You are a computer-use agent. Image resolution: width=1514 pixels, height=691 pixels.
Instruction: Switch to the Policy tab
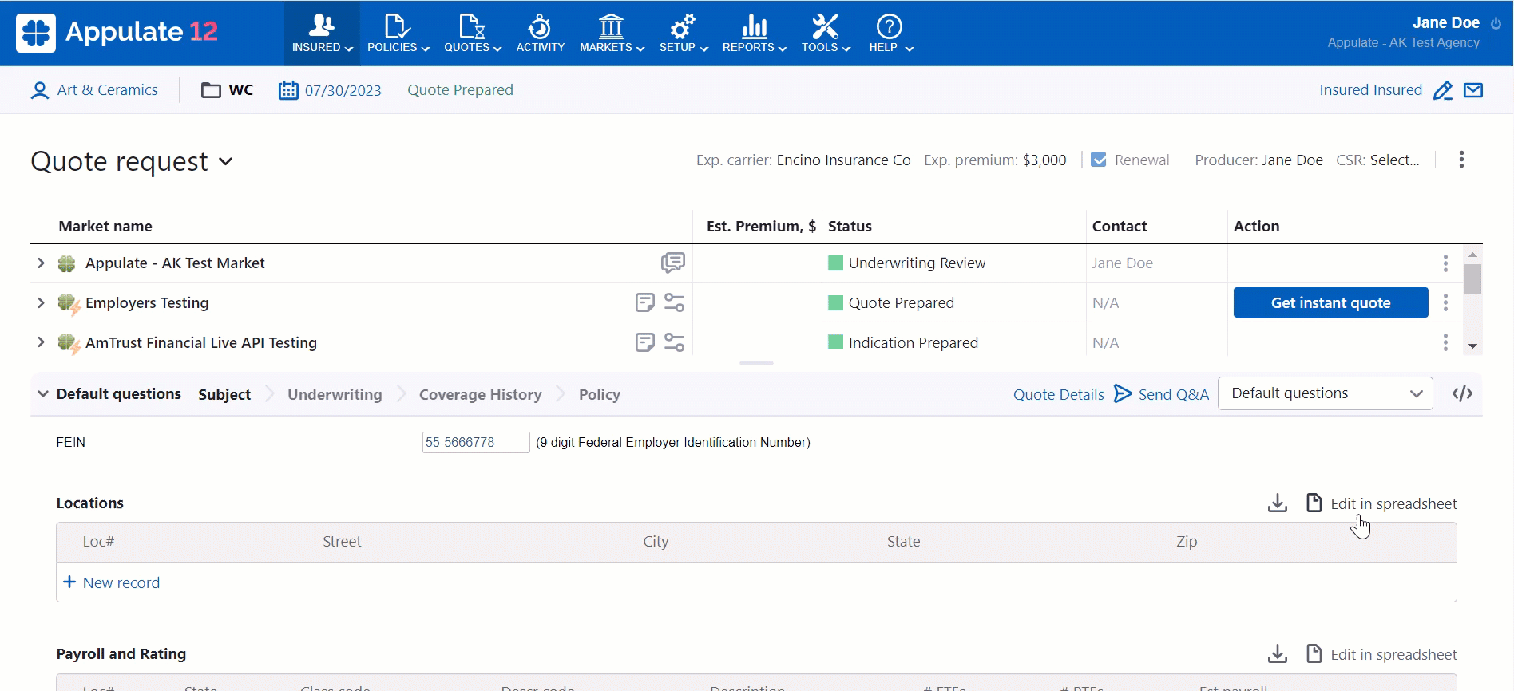[x=599, y=394]
